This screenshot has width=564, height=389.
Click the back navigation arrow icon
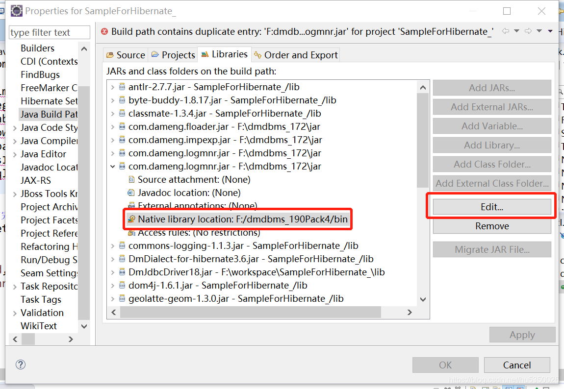point(506,31)
